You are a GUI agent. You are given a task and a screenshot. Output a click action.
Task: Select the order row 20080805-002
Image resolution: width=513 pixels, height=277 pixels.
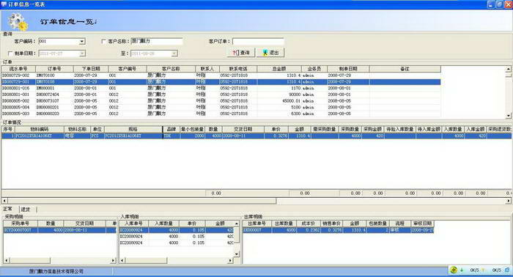point(221,100)
